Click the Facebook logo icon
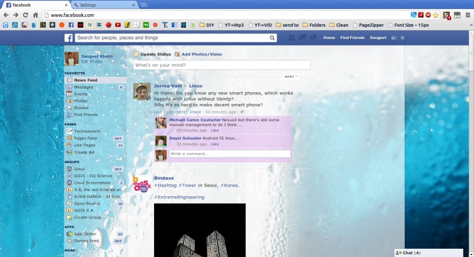 coord(68,38)
